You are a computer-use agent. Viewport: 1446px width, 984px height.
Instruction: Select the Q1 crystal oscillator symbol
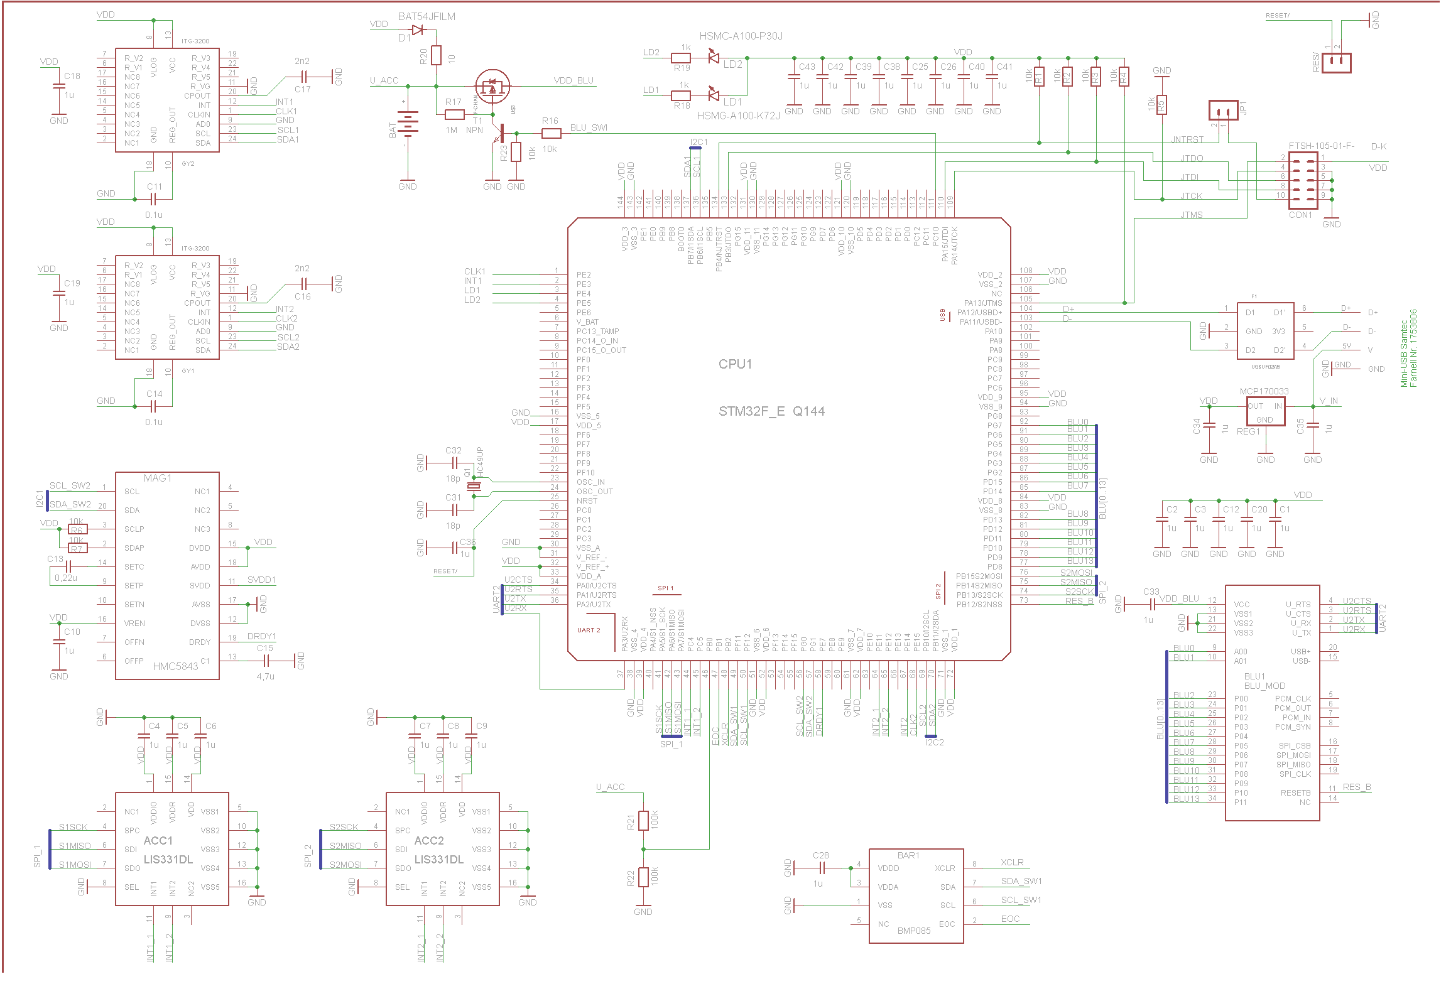474,487
